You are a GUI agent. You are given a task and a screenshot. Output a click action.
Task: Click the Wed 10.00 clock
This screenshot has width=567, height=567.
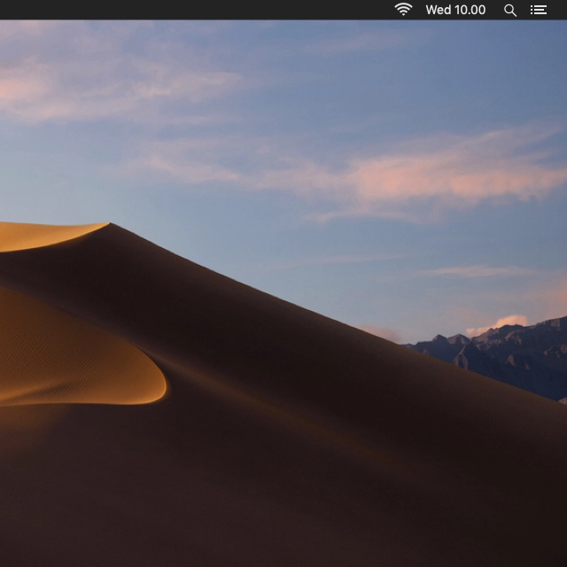[455, 10]
